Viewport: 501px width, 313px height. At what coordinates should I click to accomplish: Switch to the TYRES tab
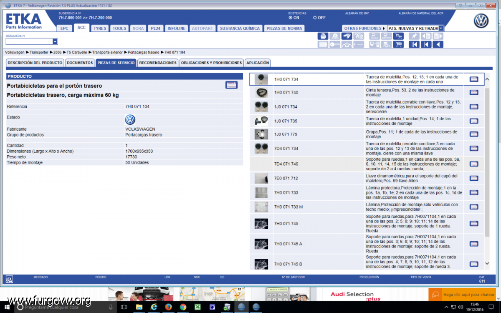100,28
